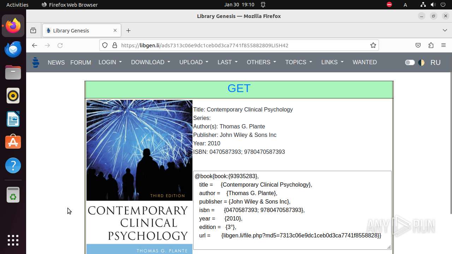
Task: Open Rhythmbox music player from dock
Action: (x=13, y=96)
